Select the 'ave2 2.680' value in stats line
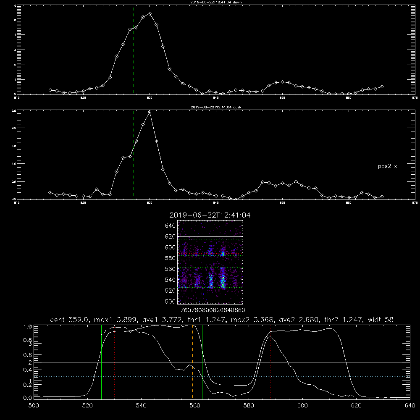The height and width of the screenshot is (420, 420). 298,320
